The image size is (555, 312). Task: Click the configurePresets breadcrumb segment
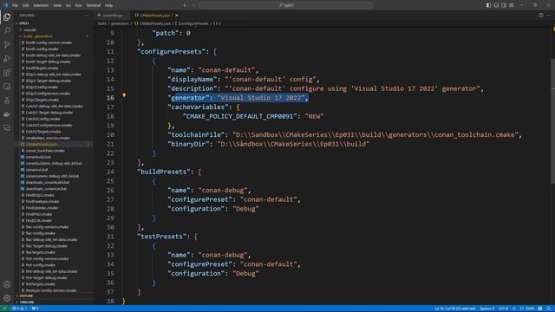point(193,23)
